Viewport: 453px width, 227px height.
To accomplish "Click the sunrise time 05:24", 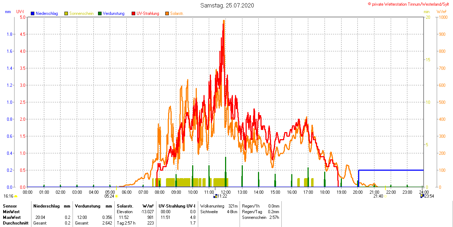I will [109, 196].
